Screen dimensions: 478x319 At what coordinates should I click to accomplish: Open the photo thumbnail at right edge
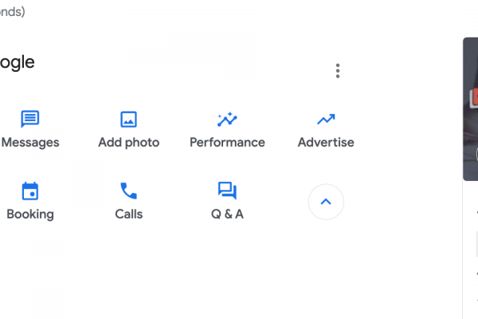click(471, 108)
